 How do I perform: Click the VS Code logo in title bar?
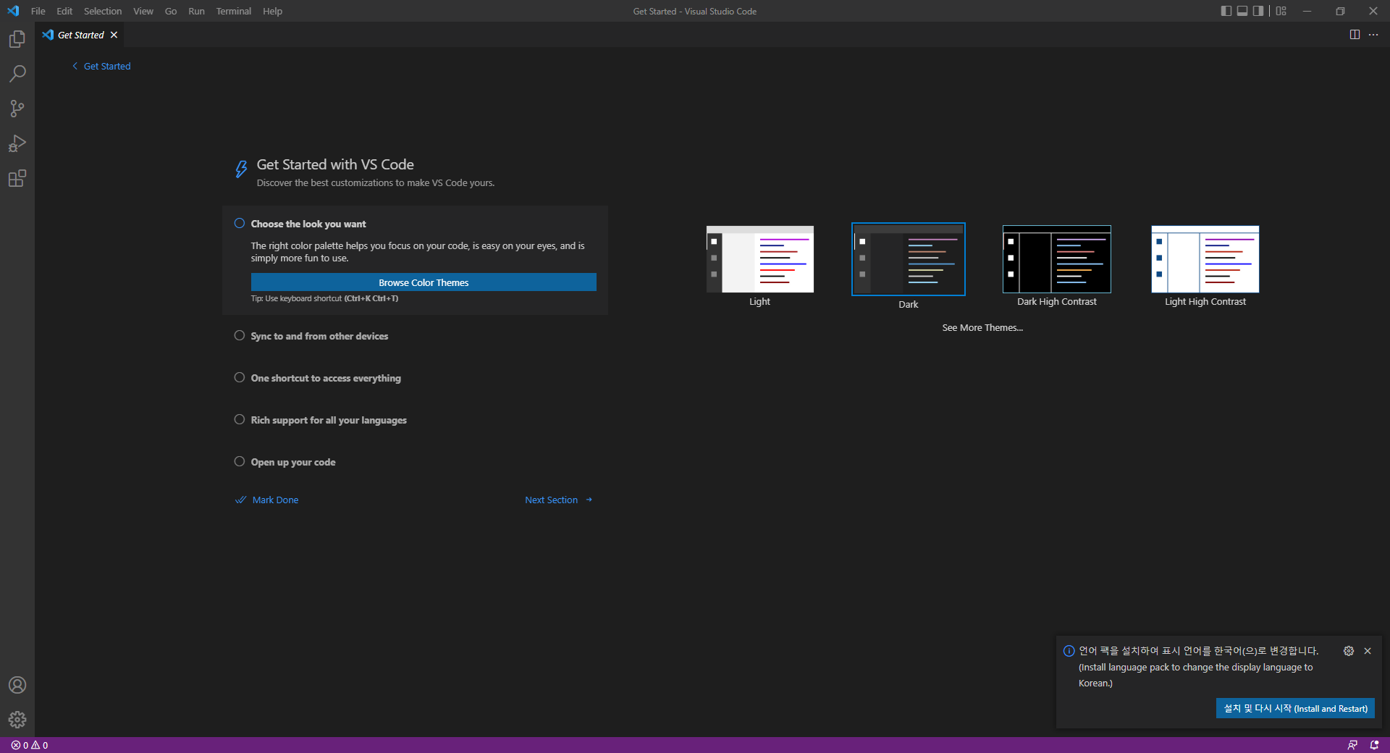[13, 11]
